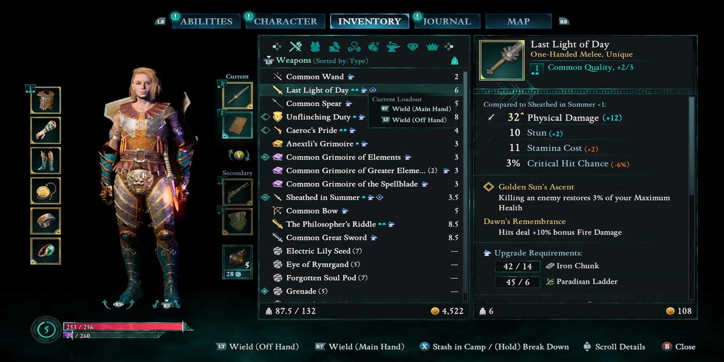Show the food consumables category icon
Screen dimensions: 724x362
point(373,46)
